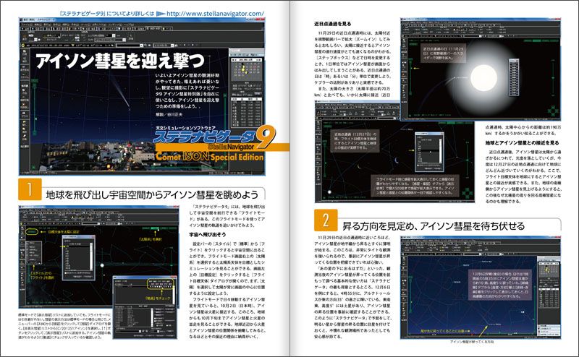This screenshot has width=579, height=357.
Task: Click subheading '宇宙へ飛び出そう'
Action: (x=208, y=234)
